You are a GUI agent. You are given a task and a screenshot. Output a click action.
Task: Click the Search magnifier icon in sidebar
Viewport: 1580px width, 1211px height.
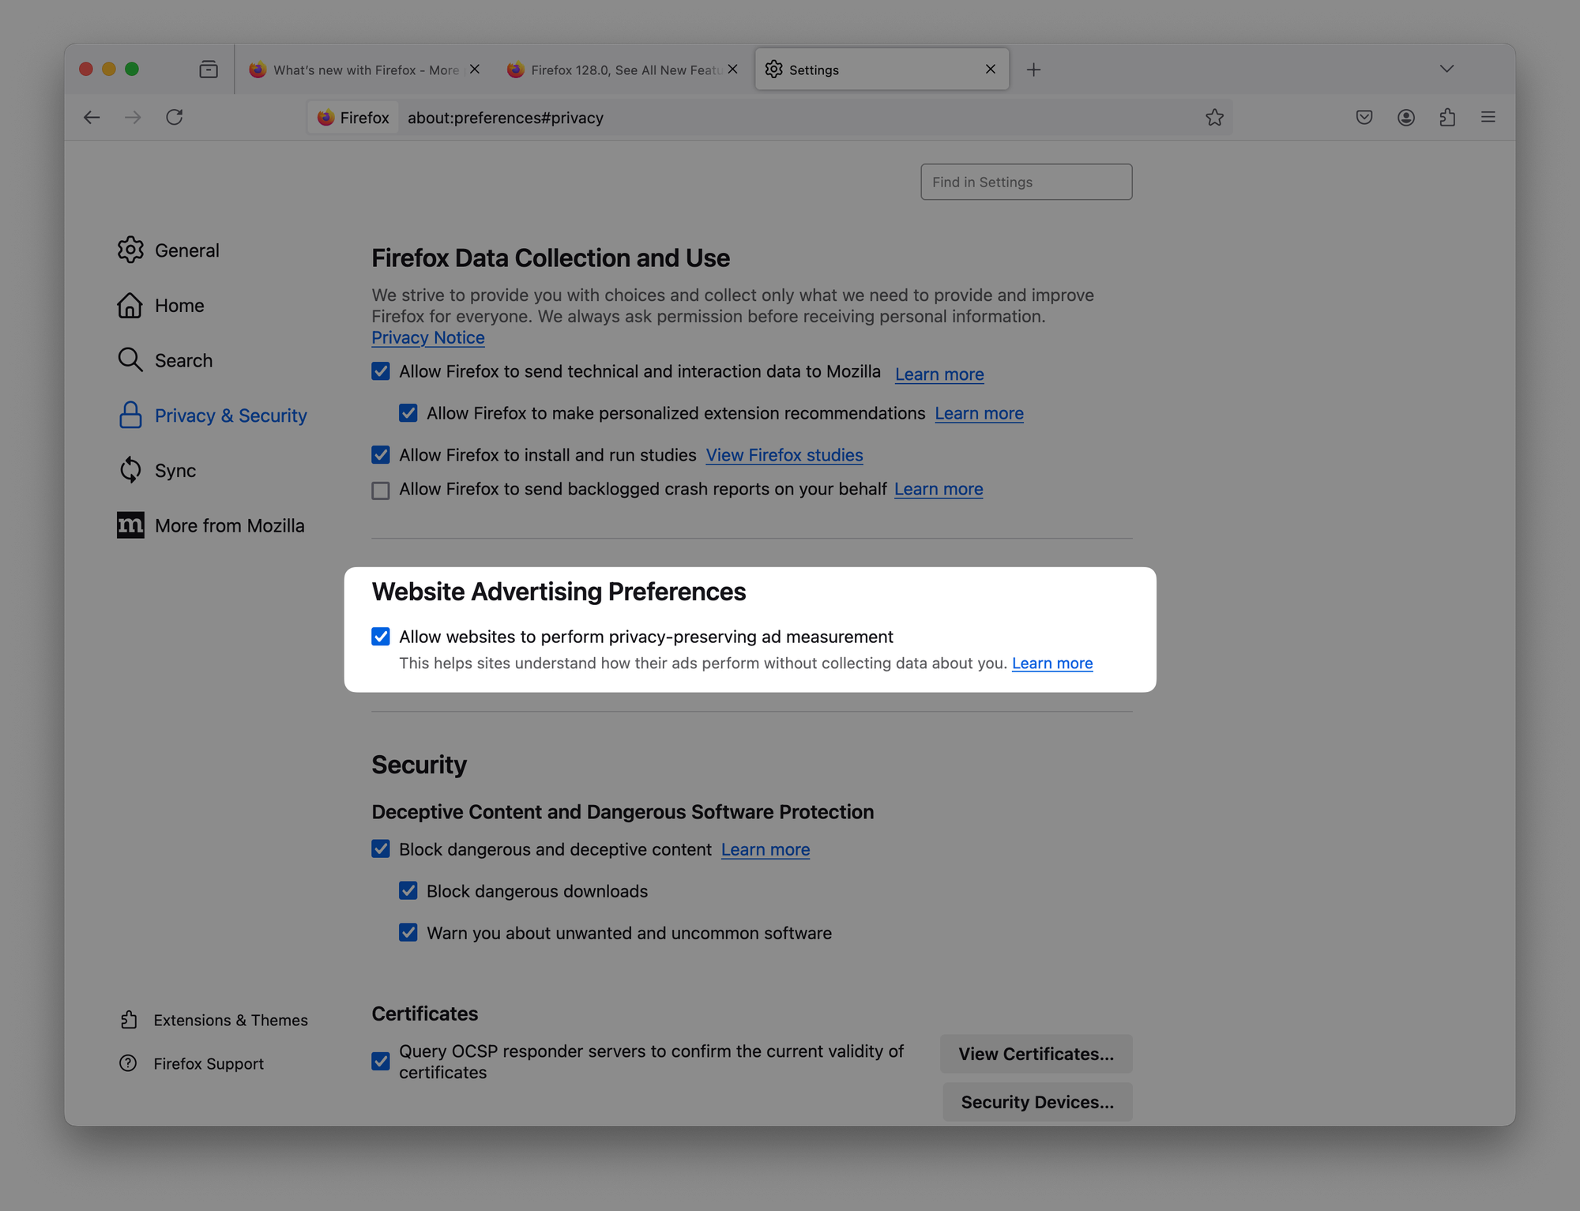pos(130,360)
